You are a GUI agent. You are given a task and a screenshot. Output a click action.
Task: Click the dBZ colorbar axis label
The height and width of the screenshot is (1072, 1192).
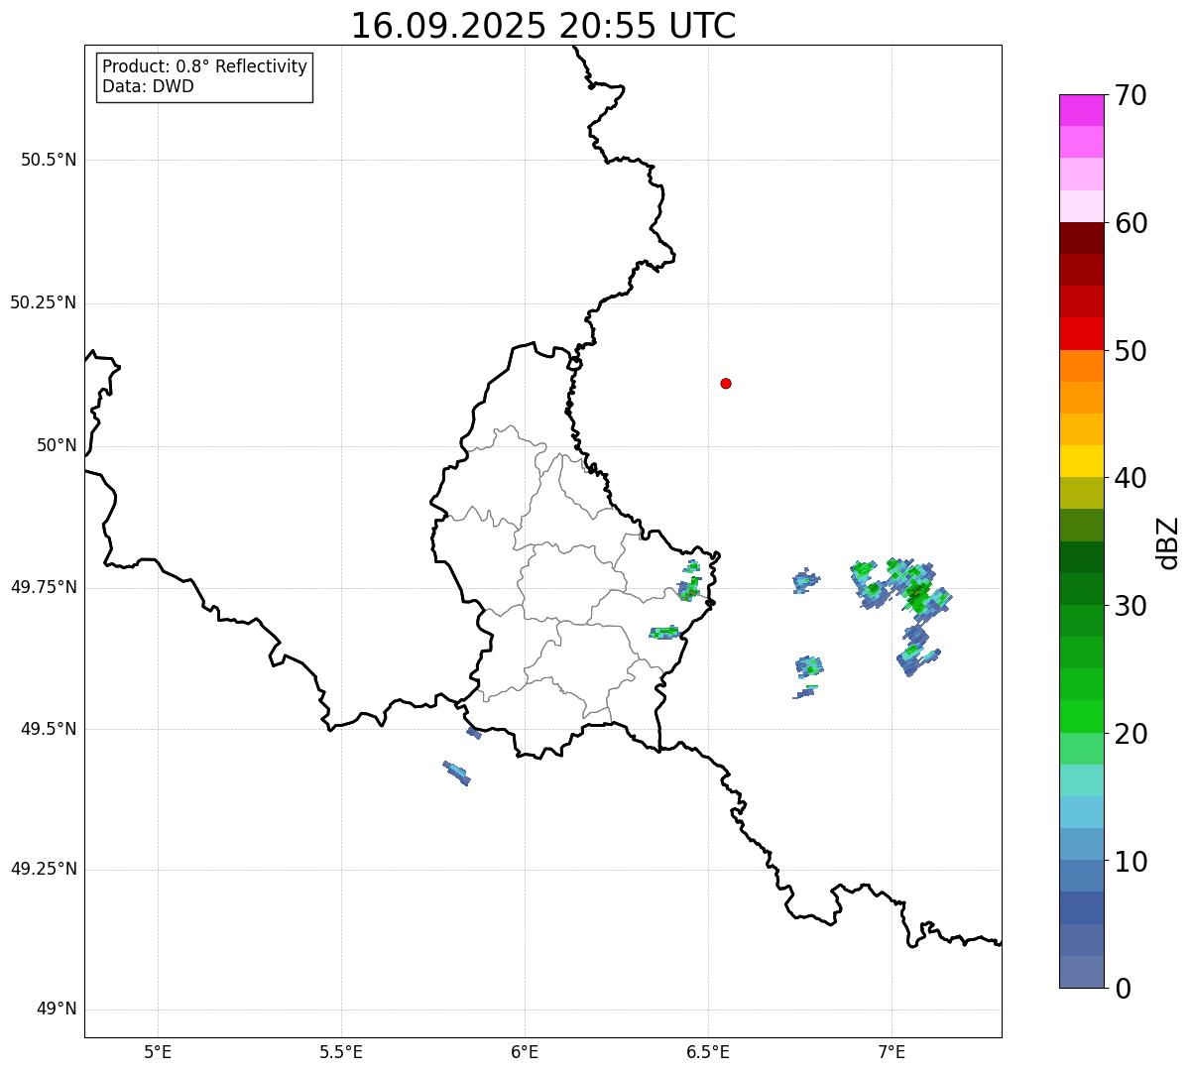pyautogui.click(x=1168, y=542)
